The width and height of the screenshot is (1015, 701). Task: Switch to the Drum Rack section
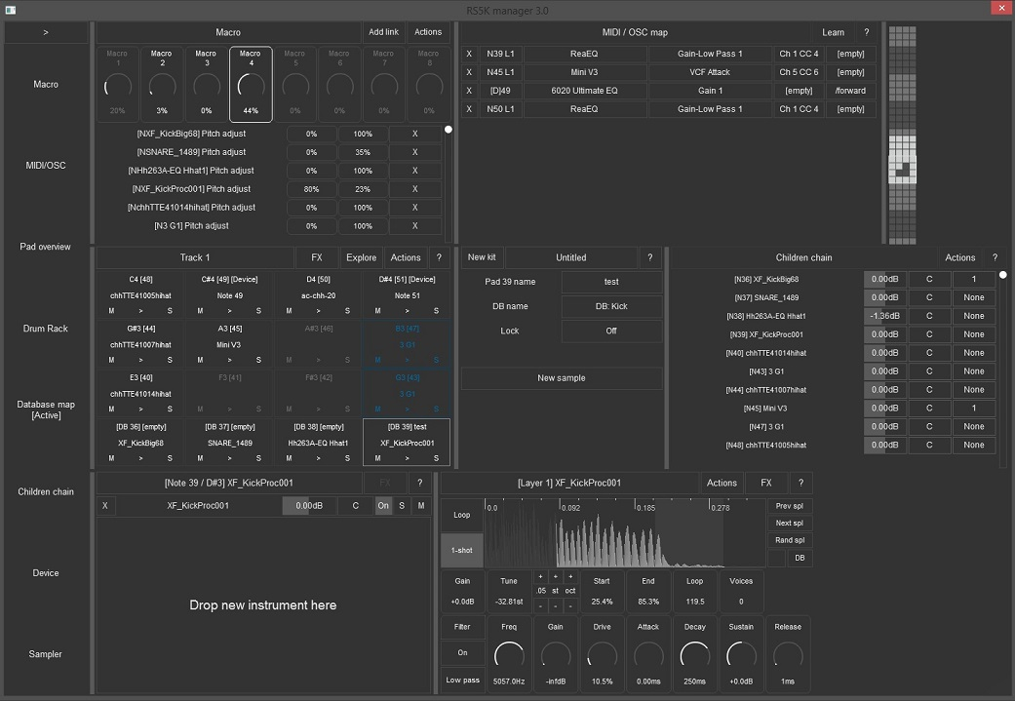click(46, 329)
